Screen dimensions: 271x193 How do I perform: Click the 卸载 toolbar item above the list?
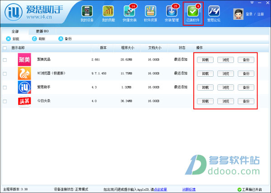click(x=13, y=39)
